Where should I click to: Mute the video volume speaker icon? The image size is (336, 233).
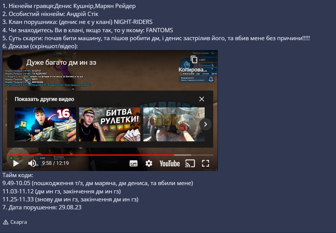[32, 163]
